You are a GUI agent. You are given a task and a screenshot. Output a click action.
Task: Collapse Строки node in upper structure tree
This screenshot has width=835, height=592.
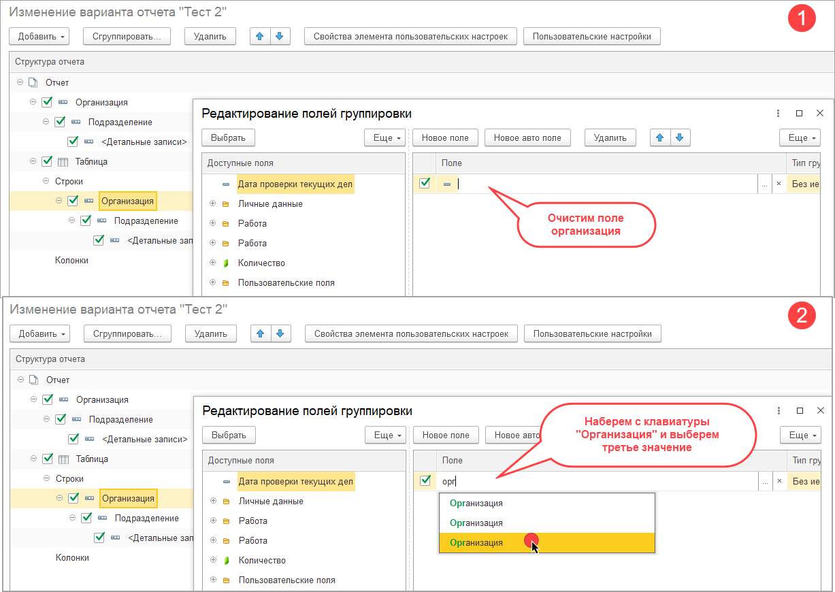click(x=46, y=182)
